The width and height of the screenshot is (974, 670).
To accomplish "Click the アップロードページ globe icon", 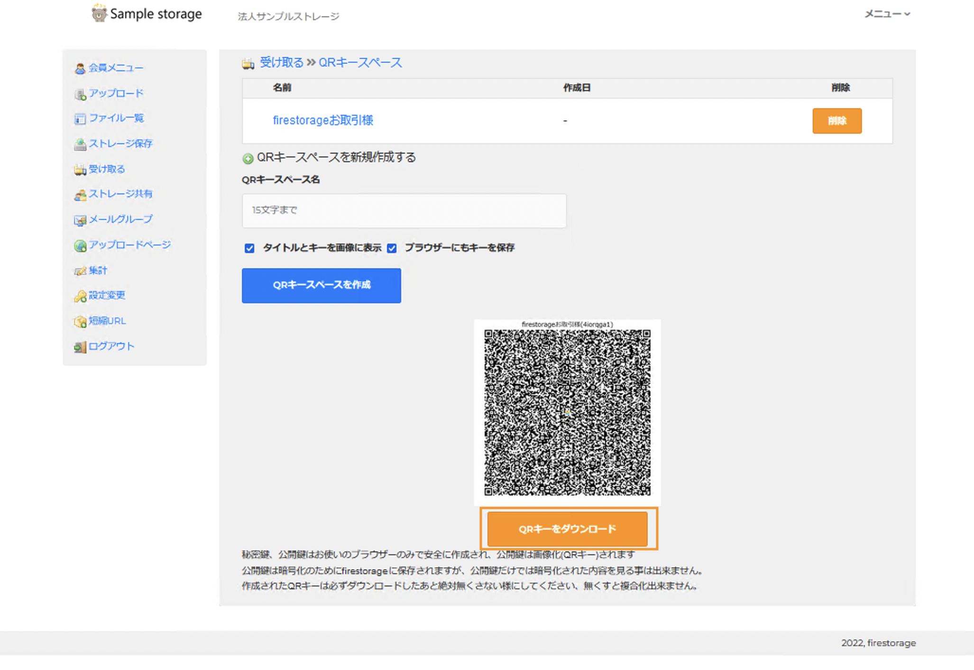I will [80, 246].
